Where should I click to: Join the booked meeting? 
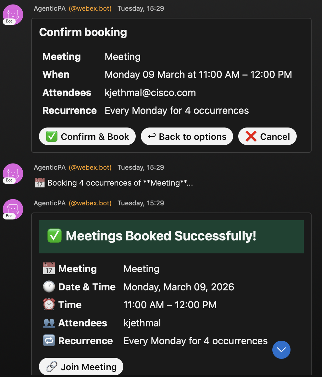pos(81,366)
